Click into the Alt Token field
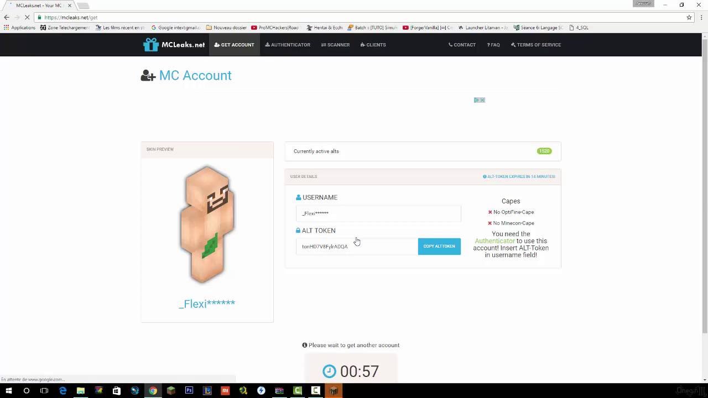Viewport: 708px width, 398px height. click(357, 247)
